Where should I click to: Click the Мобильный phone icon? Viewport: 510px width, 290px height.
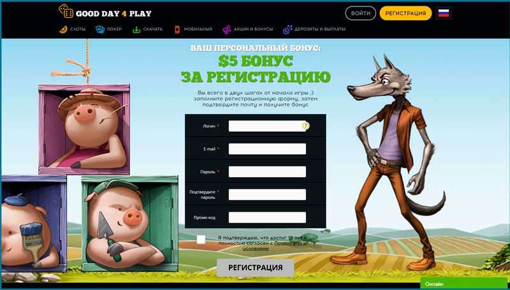177,29
